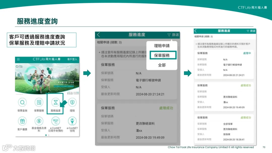Tap 處理中 status on right phone
The width and height of the screenshot is (272, 153).
(247, 53)
